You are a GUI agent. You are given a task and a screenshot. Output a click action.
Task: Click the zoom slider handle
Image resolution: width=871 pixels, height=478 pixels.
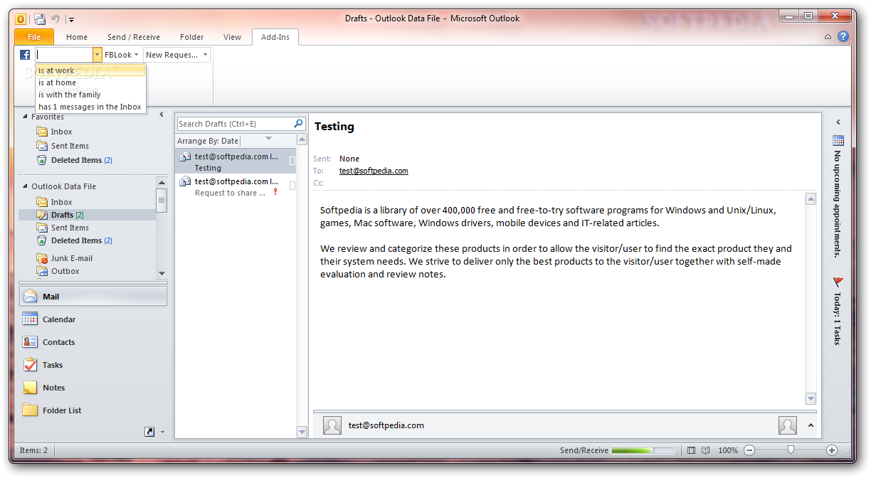click(791, 450)
